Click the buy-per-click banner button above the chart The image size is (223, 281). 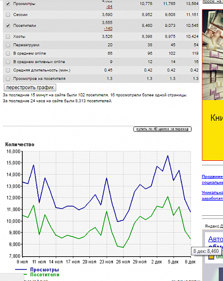coord(162,129)
